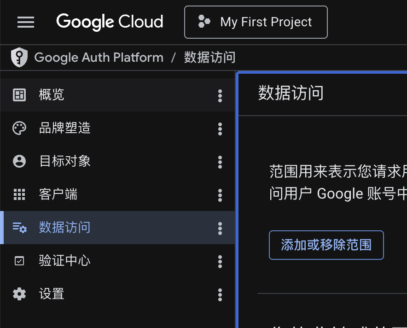Open the navigation hamburger menu
407x328 pixels.
(26, 22)
